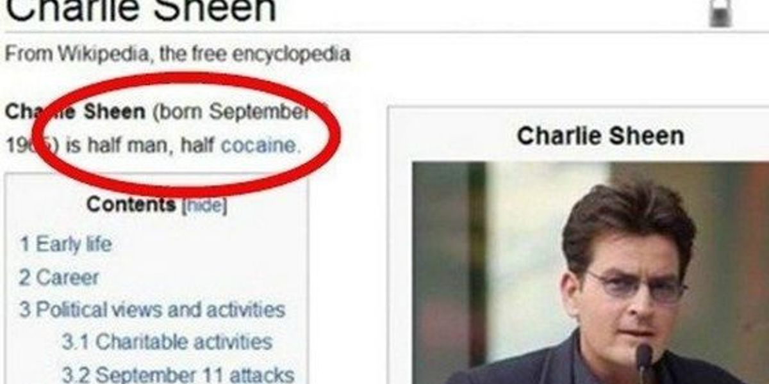The image size is (769, 384).
Task: Open Political views and activities section
Action: (x=152, y=310)
